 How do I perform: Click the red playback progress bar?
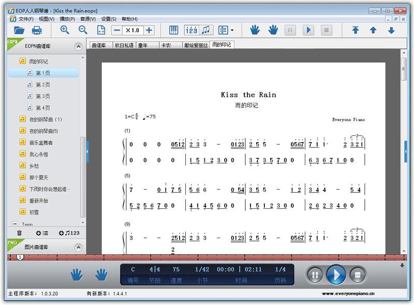click(x=207, y=257)
